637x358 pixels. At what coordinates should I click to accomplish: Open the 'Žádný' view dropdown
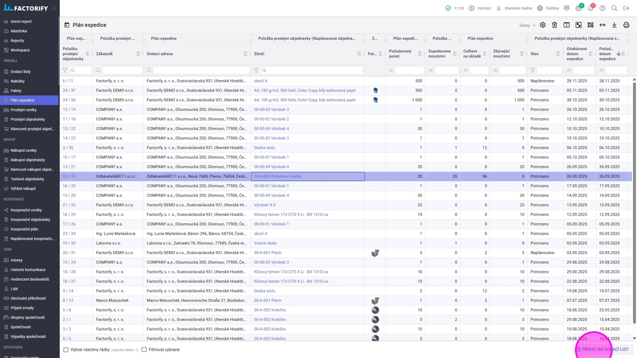click(527, 26)
